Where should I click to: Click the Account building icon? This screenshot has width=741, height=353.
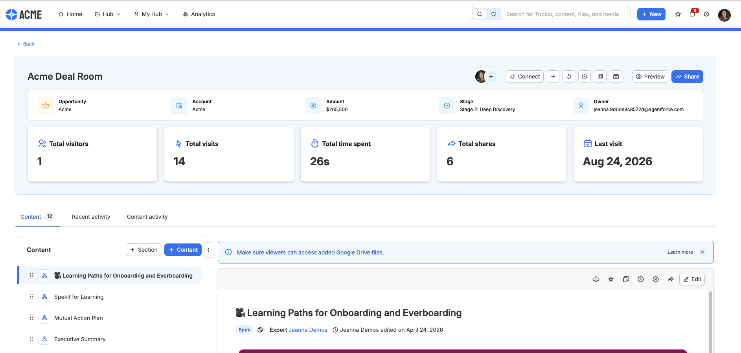pyautogui.click(x=179, y=106)
